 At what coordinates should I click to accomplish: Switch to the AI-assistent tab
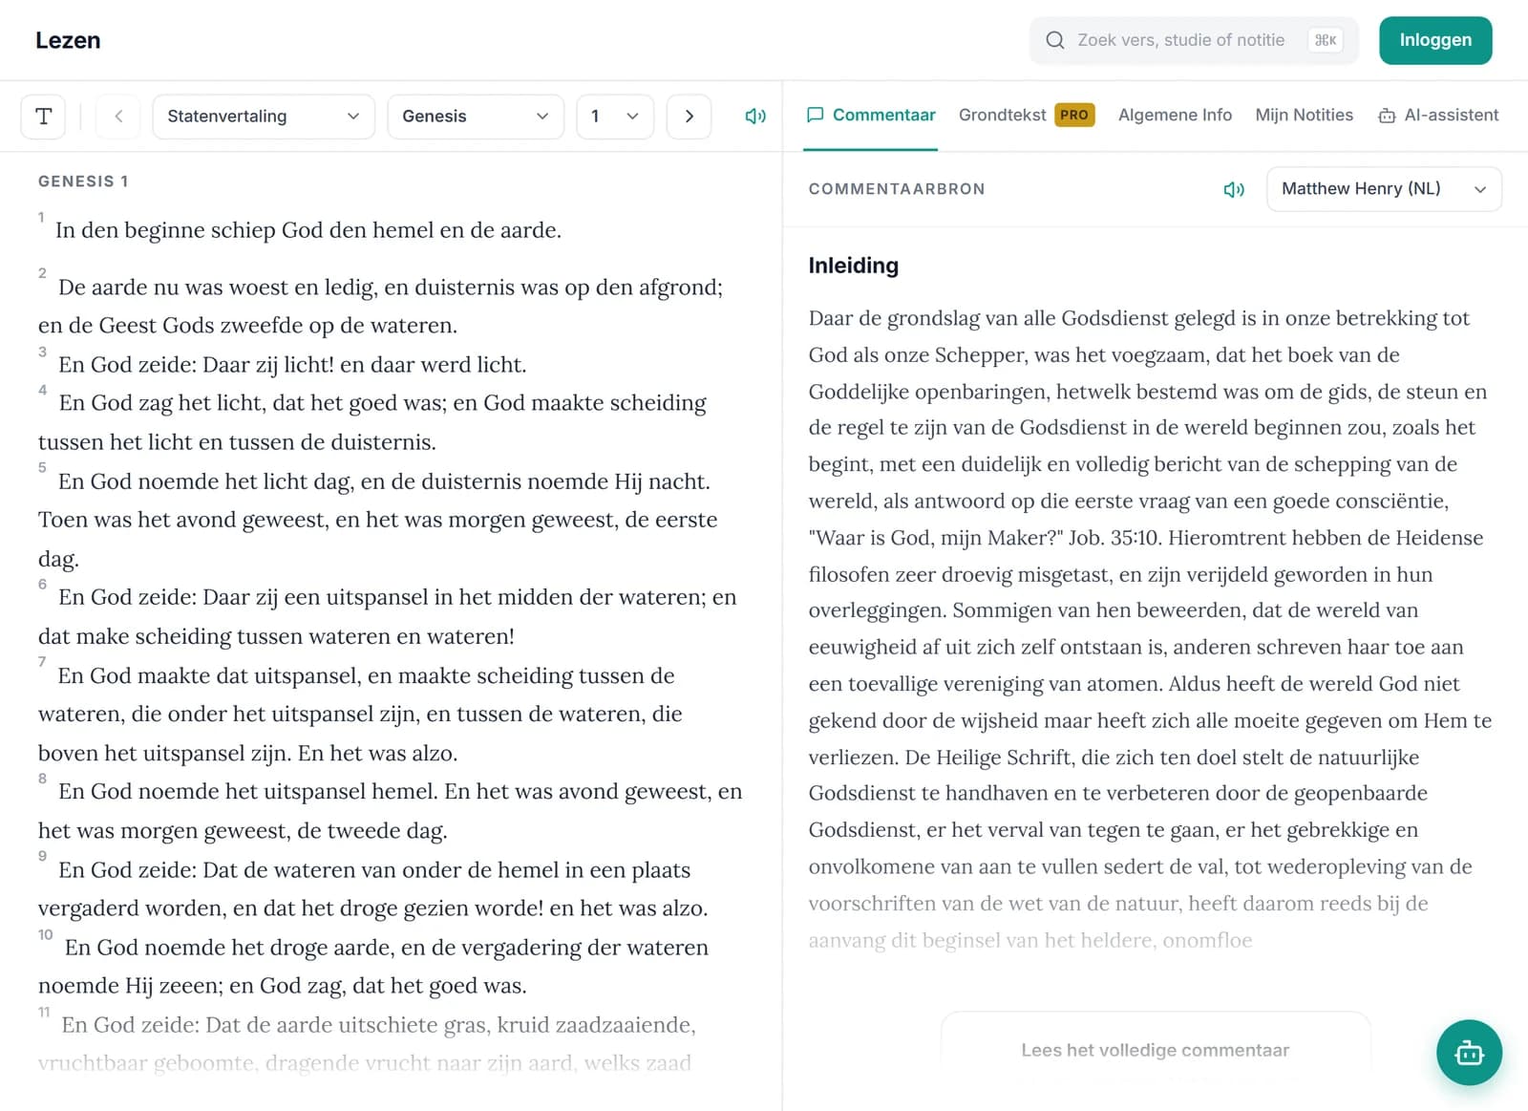[1438, 115]
